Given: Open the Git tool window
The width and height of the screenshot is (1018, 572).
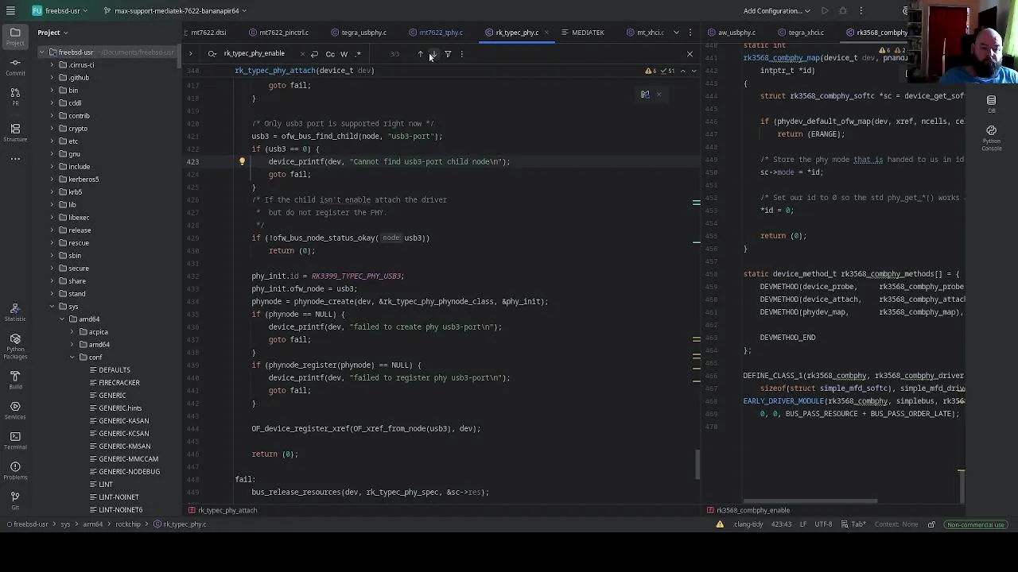Looking at the screenshot, I should 15,500.
